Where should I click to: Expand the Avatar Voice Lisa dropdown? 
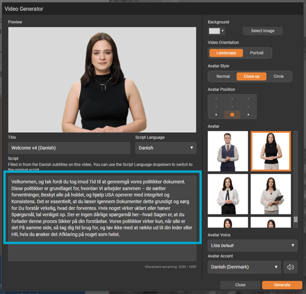click(x=253, y=246)
